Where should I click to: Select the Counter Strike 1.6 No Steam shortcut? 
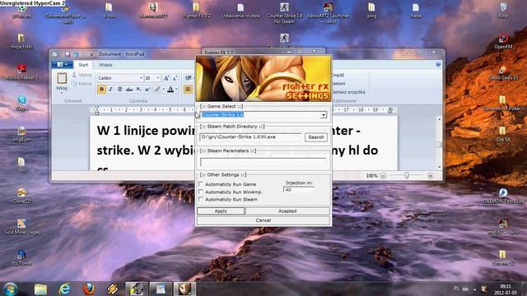[x=284, y=13]
